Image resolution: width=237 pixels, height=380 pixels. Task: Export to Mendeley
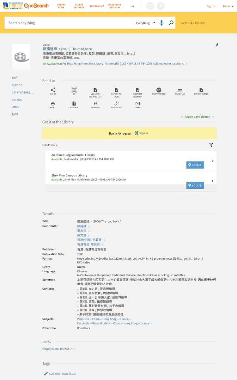180,91
